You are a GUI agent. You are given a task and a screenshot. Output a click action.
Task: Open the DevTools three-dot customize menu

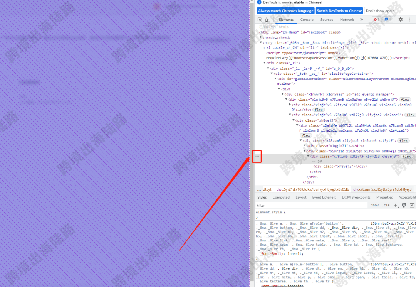[x=409, y=19]
